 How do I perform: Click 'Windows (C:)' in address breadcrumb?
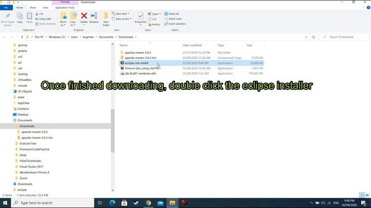click(57, 37)
